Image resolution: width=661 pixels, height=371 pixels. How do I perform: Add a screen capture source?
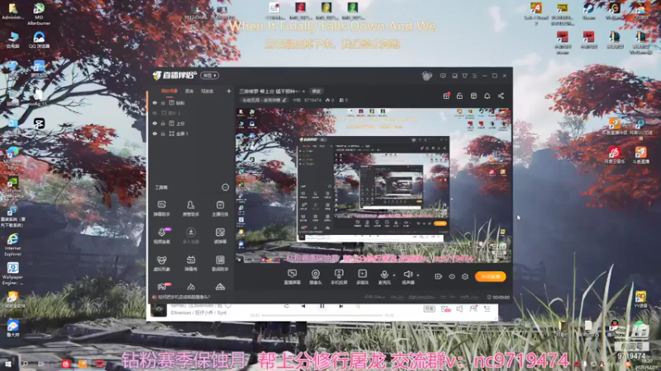[292, 277]
